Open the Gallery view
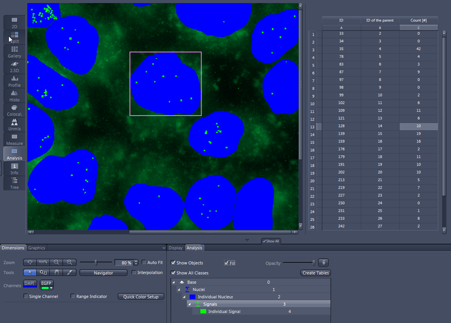Image resolution: width=451 pixels, height=323 pixels. click(14, 50)
